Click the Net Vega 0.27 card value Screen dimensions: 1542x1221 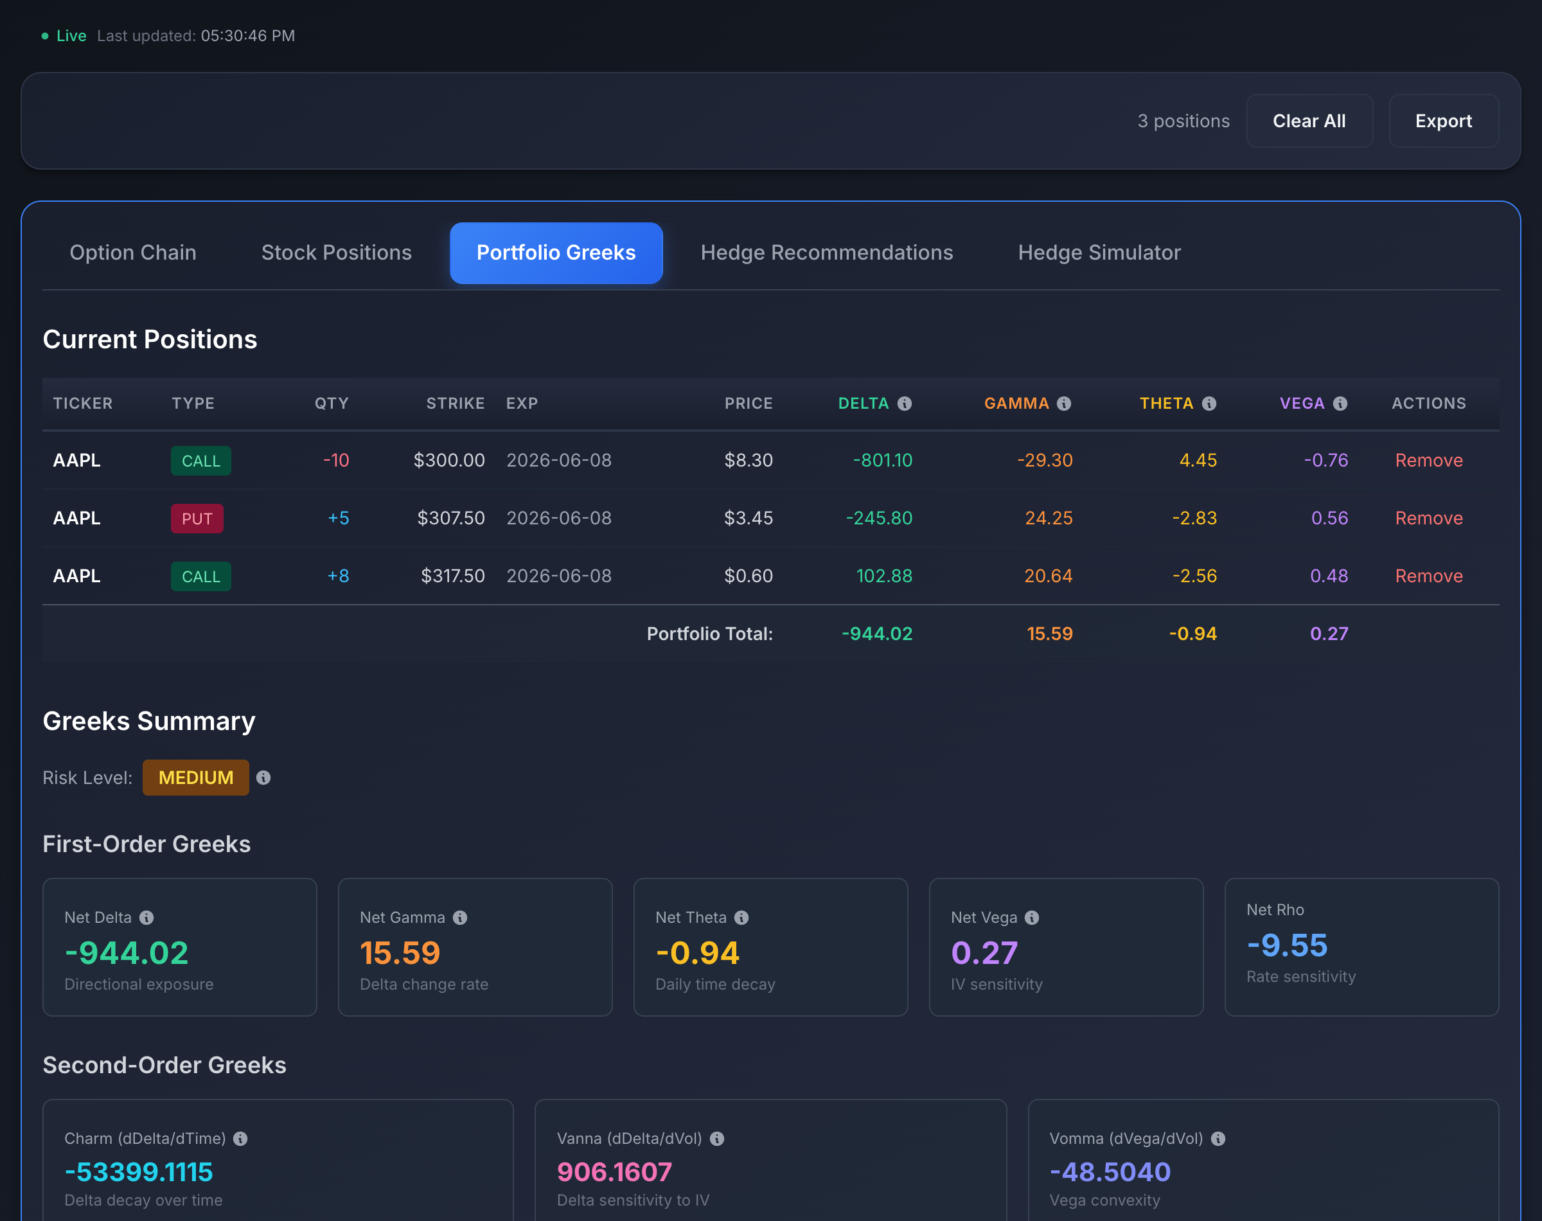click(984, 953)
